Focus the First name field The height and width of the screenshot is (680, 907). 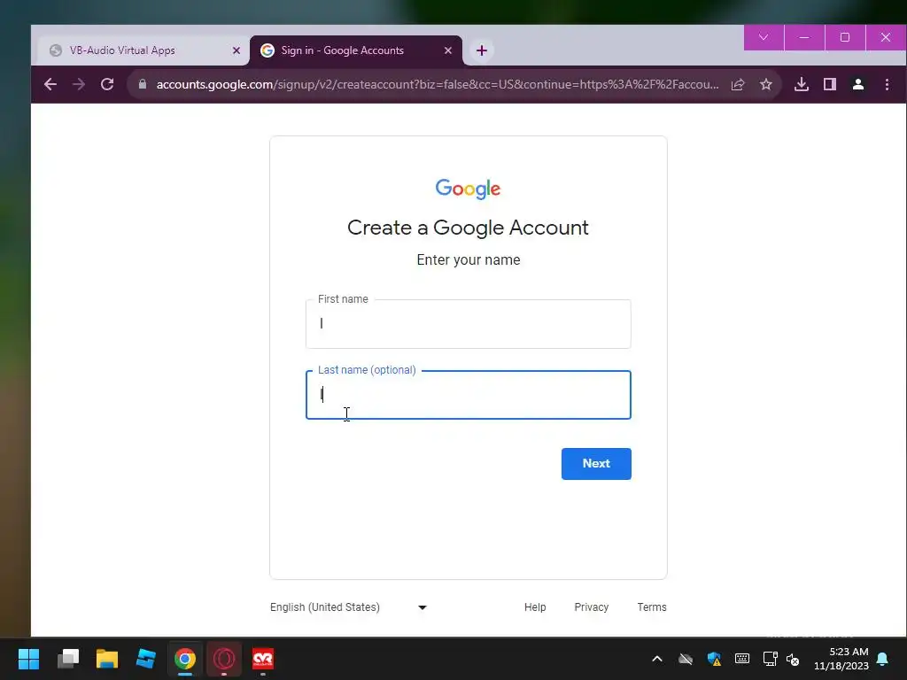[x=468, y=324]
